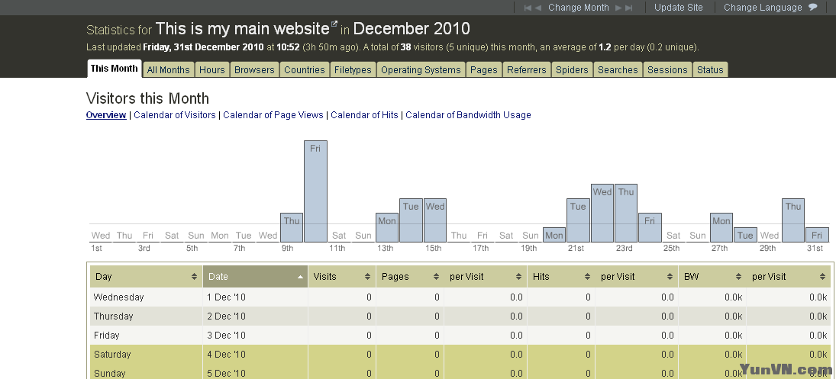Switch to the Searches tab

[618, 69]
